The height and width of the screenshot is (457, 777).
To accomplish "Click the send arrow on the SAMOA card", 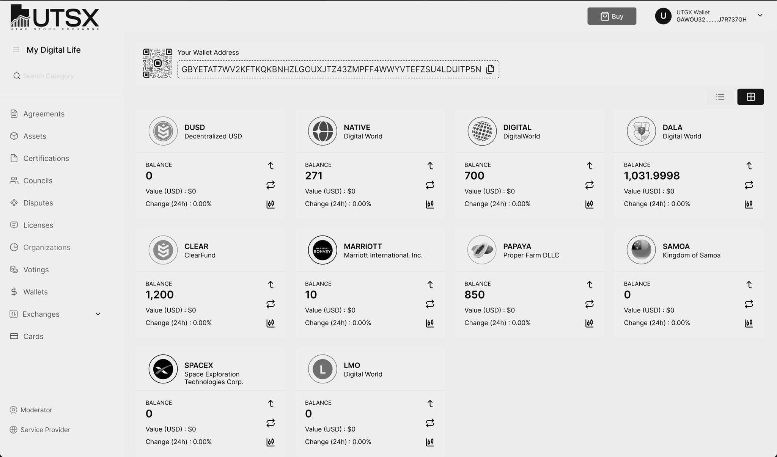I will click(x=749, y=284).
